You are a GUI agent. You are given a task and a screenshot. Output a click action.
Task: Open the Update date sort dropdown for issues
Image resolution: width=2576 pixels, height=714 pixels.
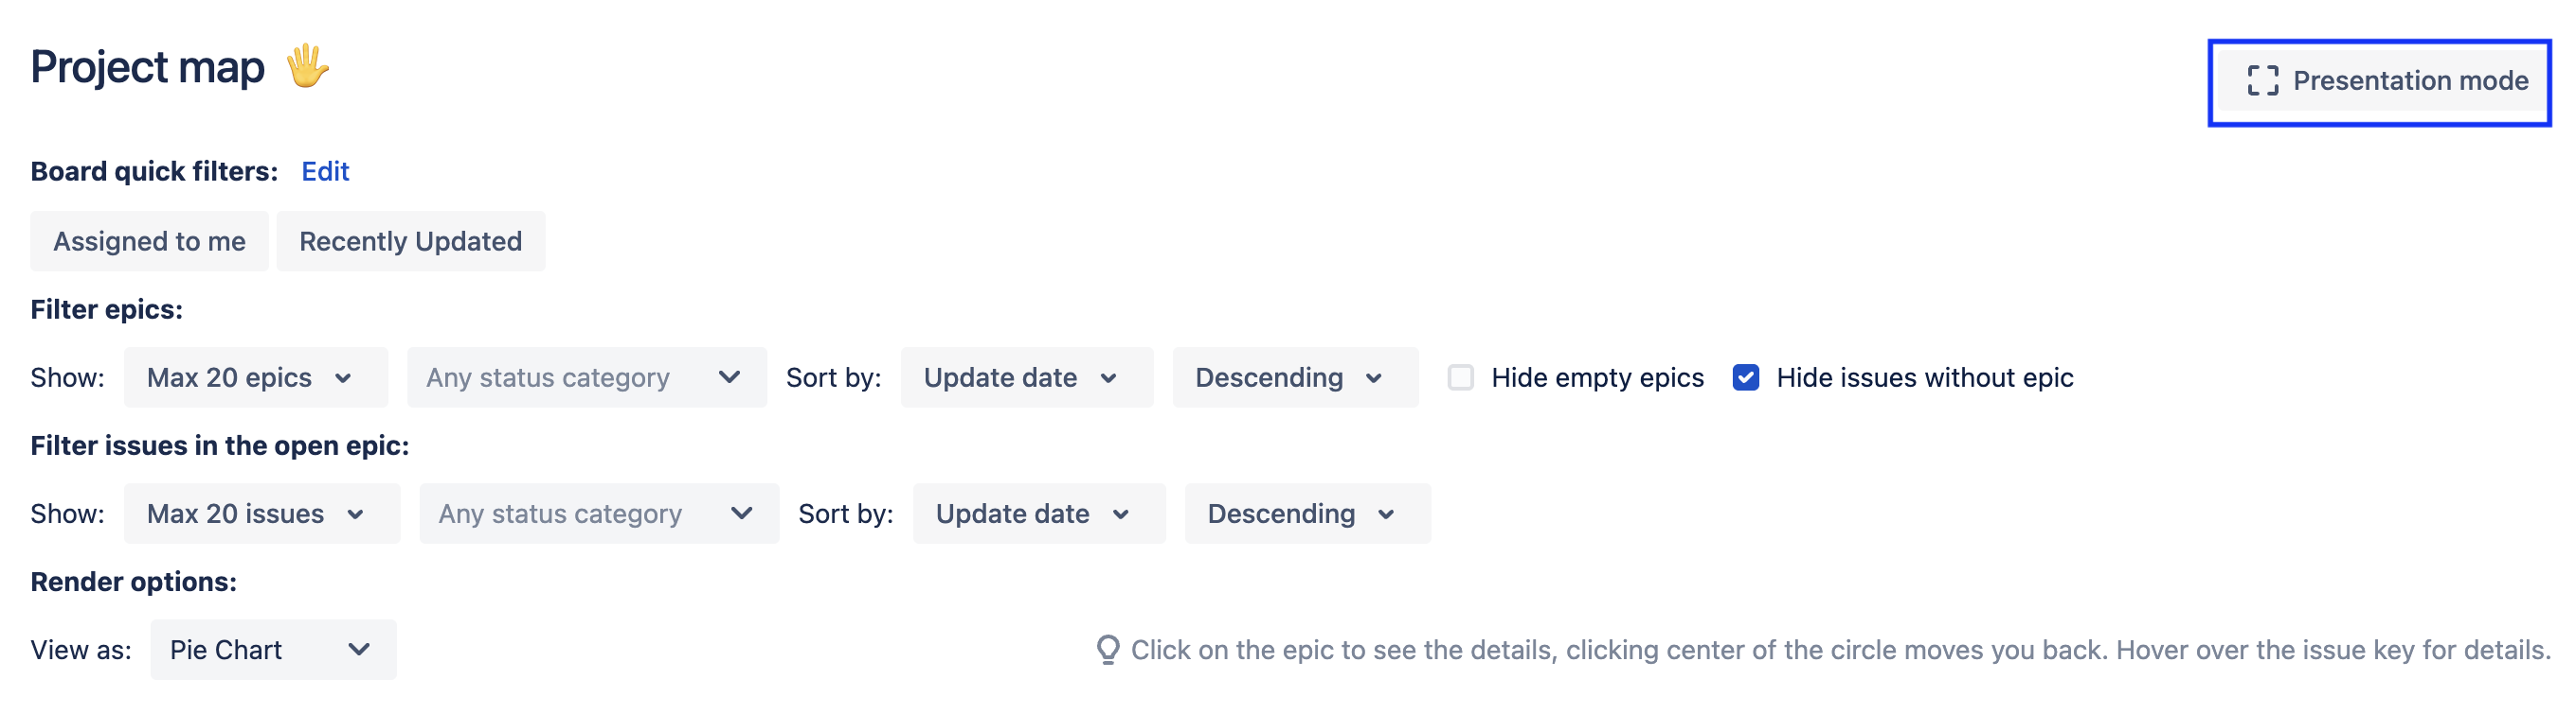coord(1038,514)
